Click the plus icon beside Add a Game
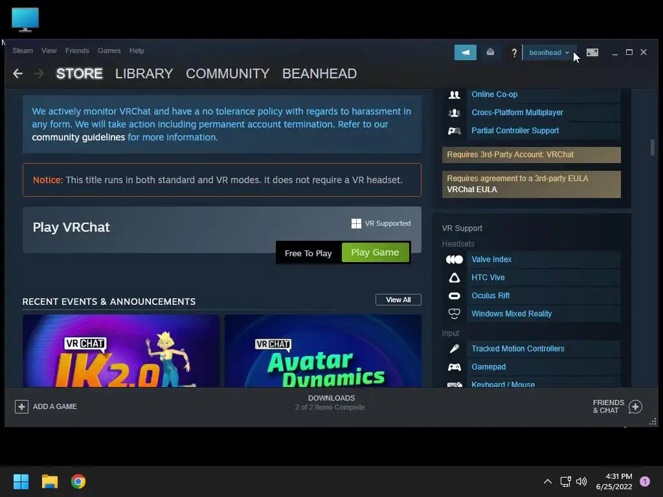The height and width of the screenshot is (497, 663). coord(21,406)
